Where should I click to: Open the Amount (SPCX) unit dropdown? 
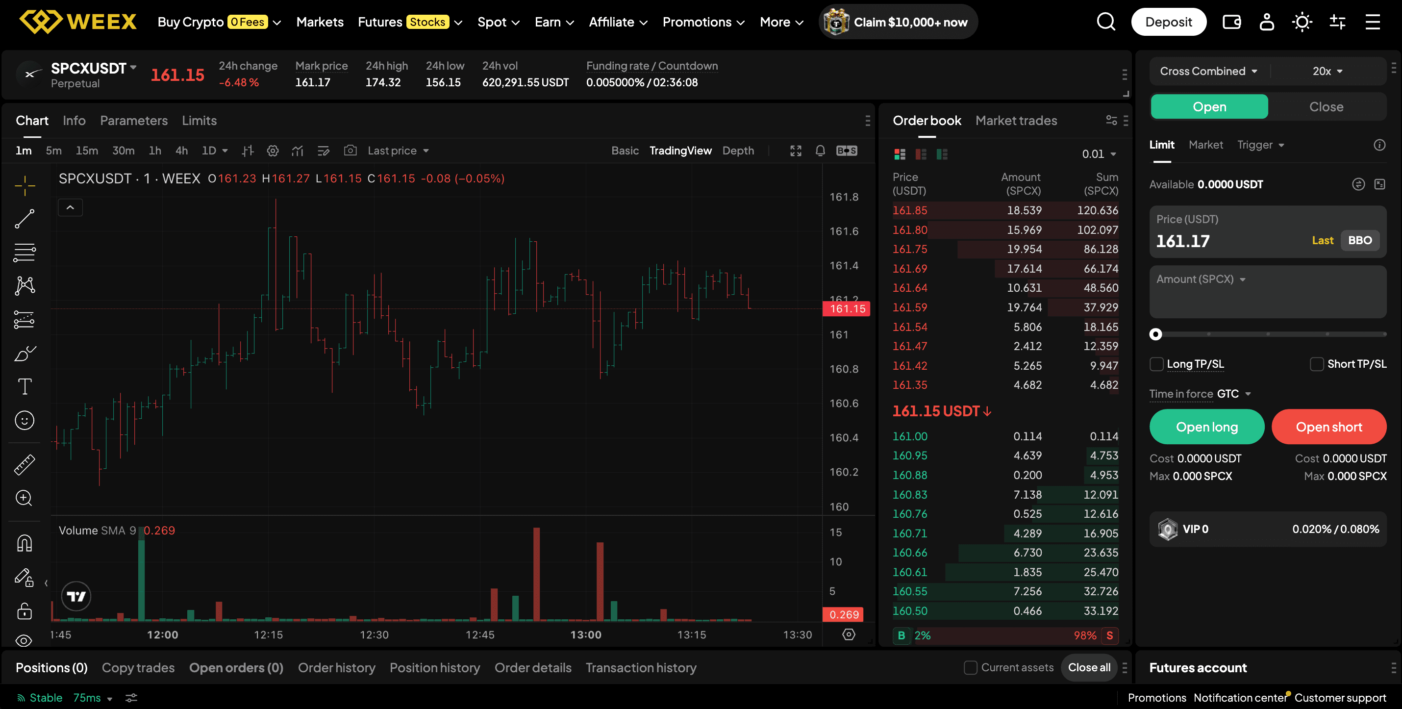coord(1201,279)
